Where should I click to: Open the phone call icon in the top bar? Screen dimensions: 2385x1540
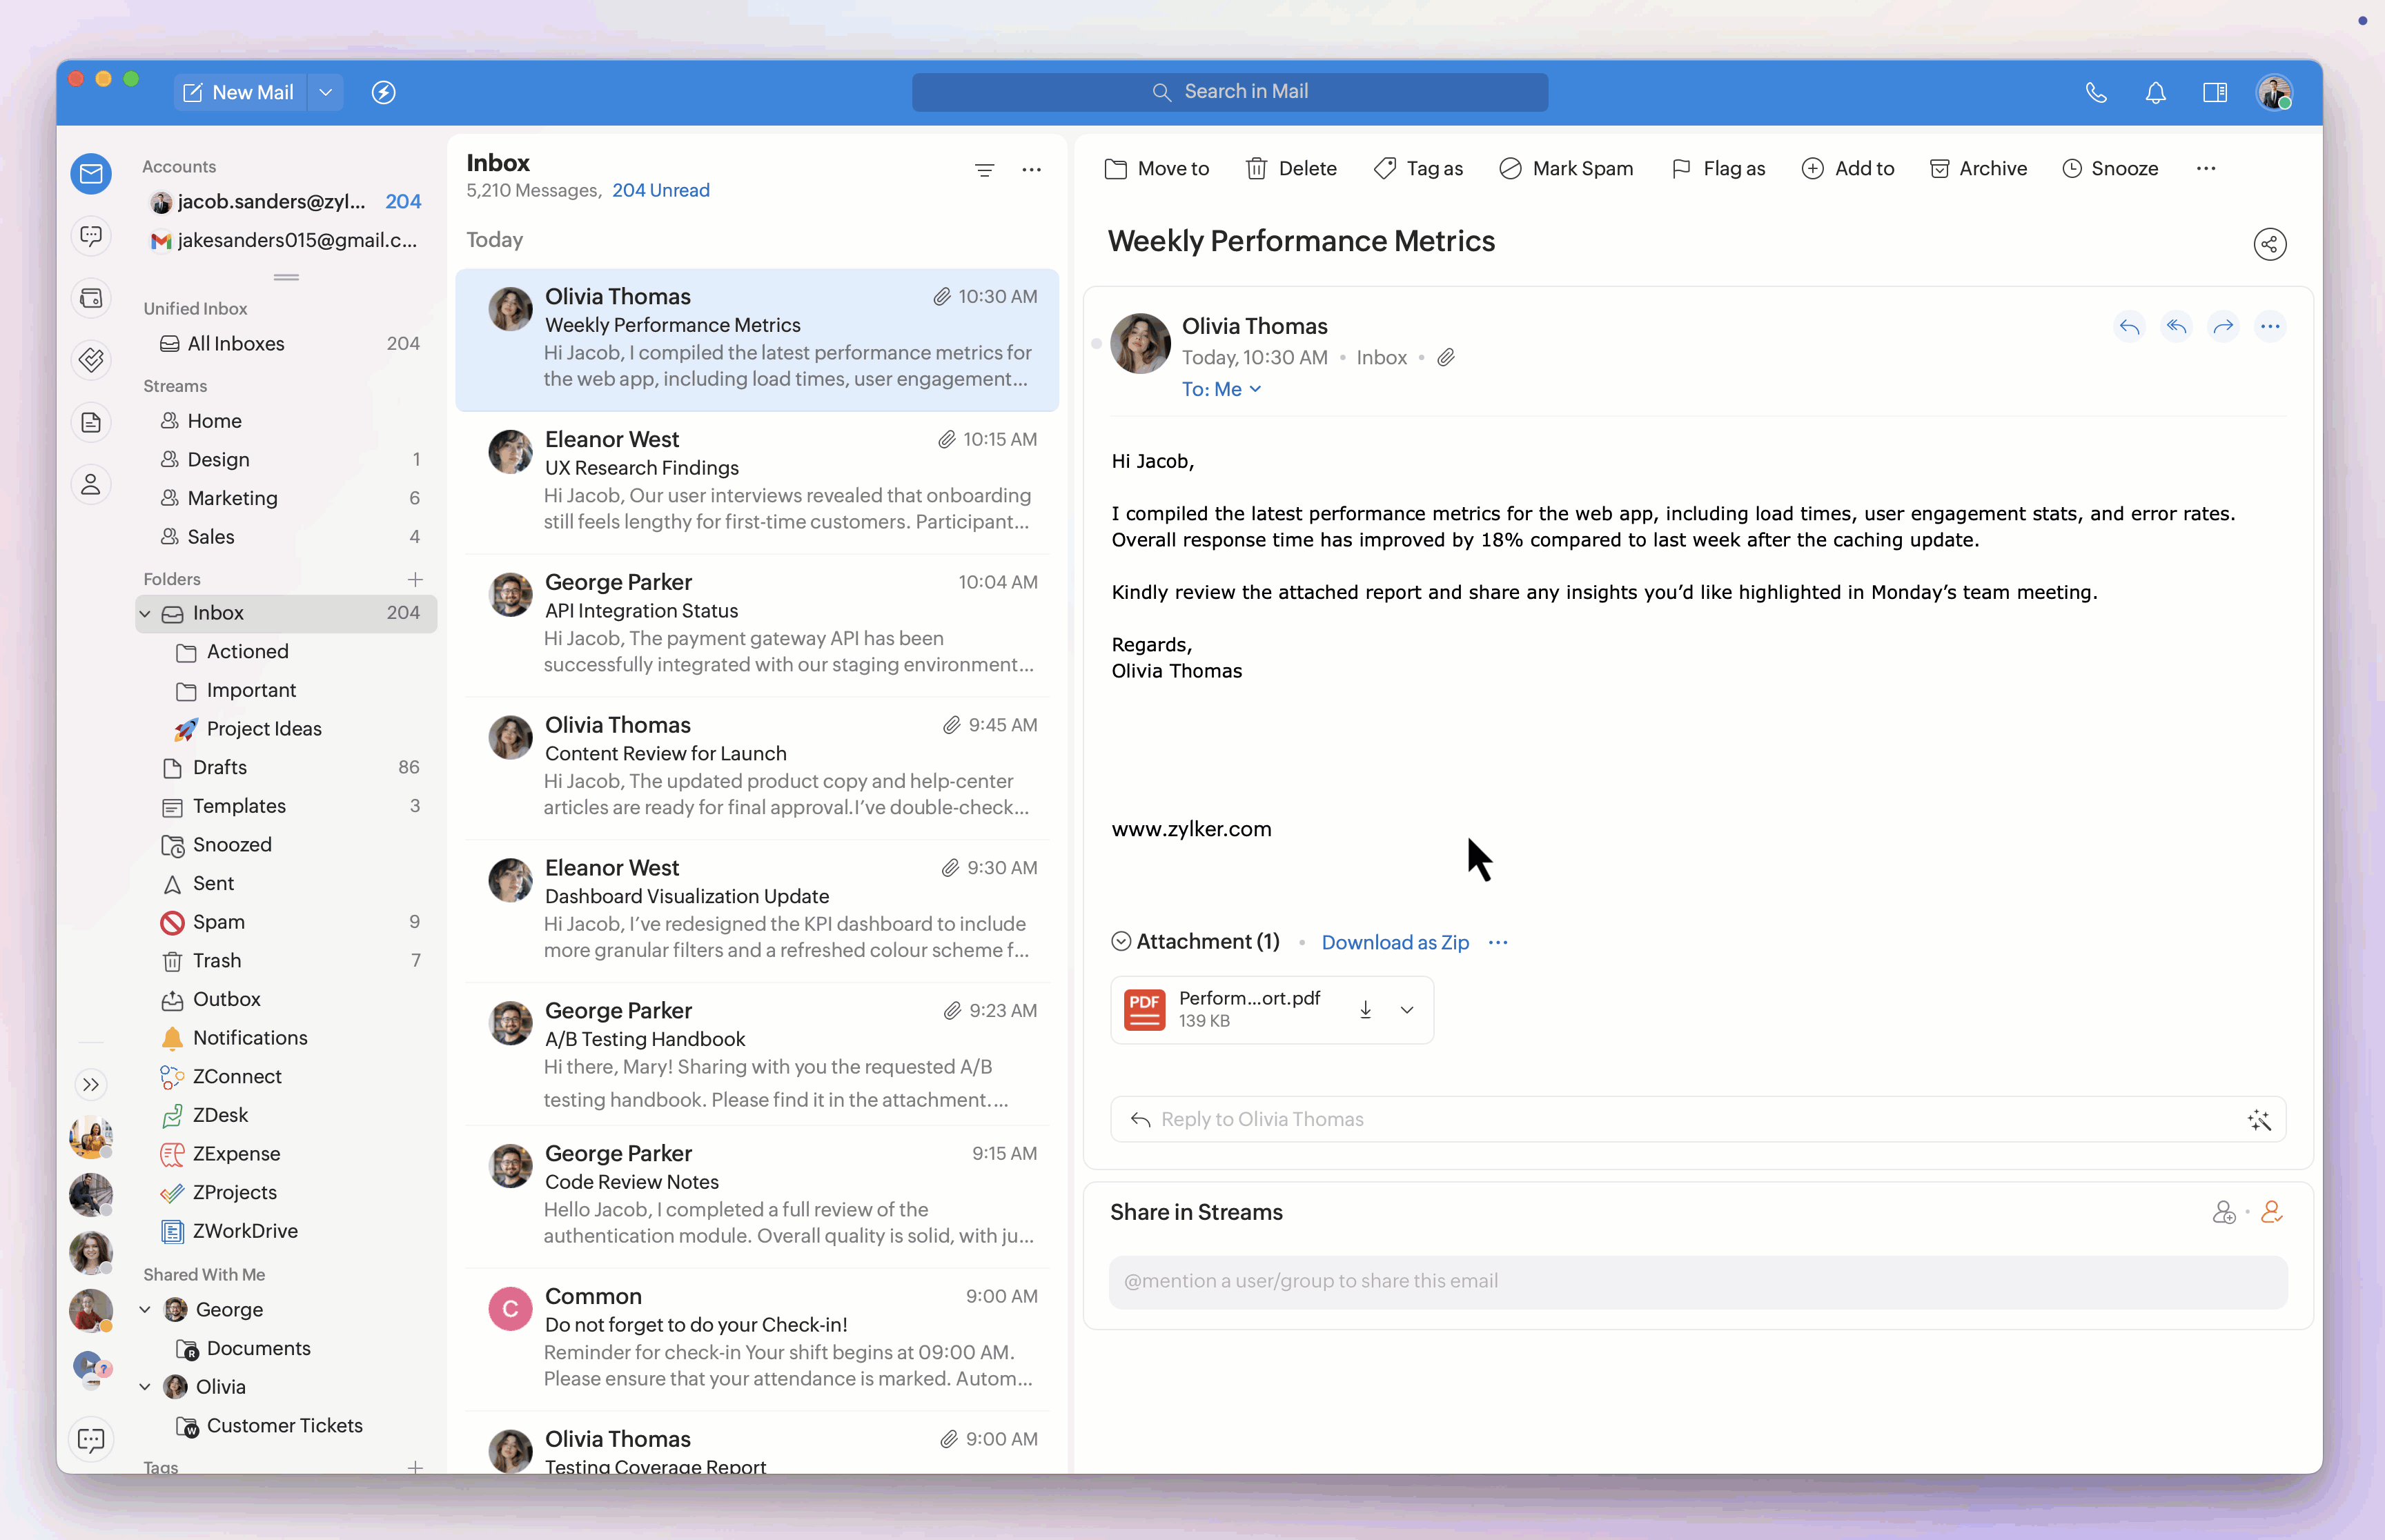2096,93
